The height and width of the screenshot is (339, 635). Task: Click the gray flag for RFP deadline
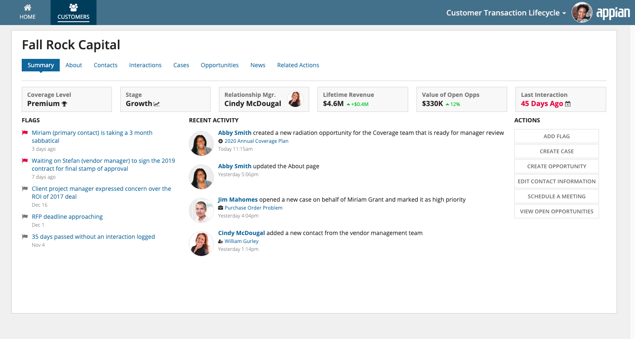point(25,217)
